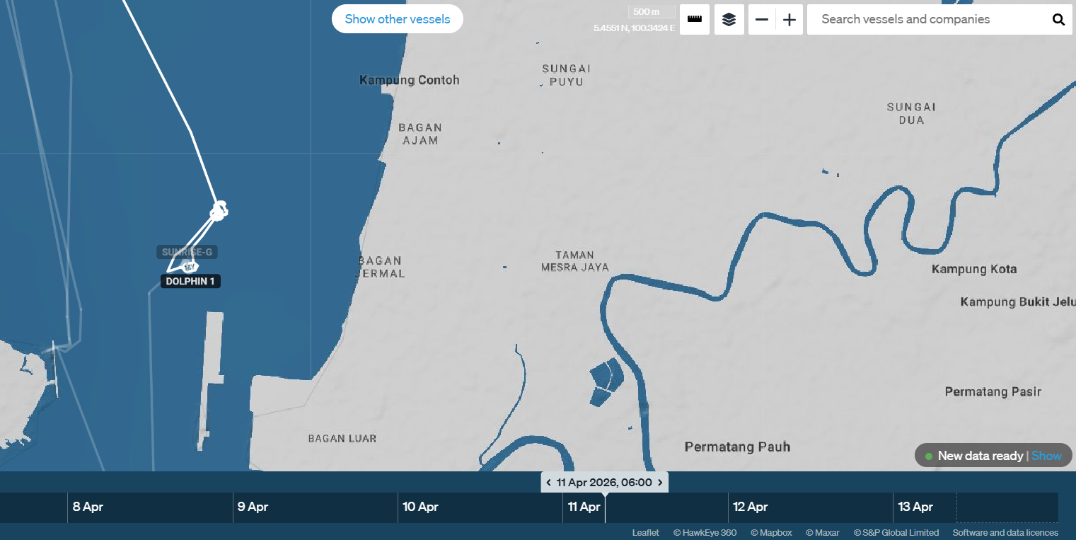The image size is (1076, 540).
Task: Select the DOLPHIN 1 vessel marker icon
Action: (190, 267)
